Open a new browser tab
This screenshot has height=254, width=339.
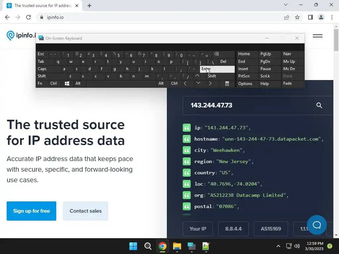(89, 6)
